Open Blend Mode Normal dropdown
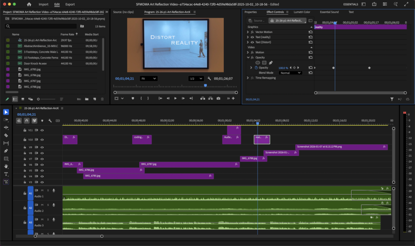The image size is (415, 246). click(290, 73)
